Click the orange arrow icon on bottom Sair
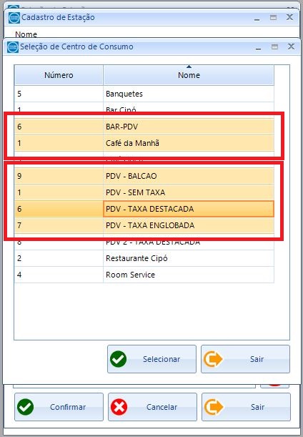The width and height of the screenshot is (303, 437). pyautogui.click(x=214, y=407)
